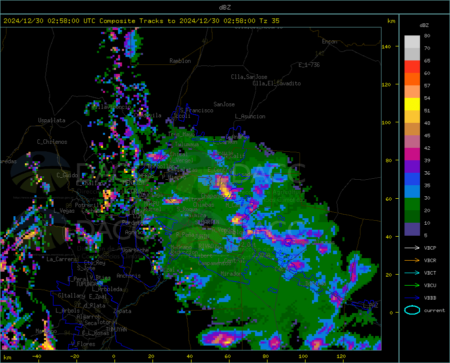Click the 100 km vertical axis tick
The image size is (450, 363).
click(x=386, y=122)
